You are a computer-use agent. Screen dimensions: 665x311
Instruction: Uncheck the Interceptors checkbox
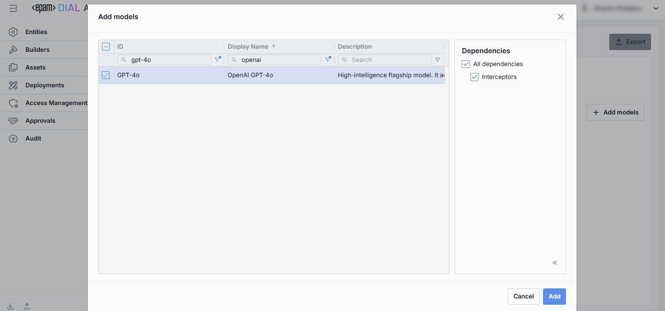coord(474,77)
